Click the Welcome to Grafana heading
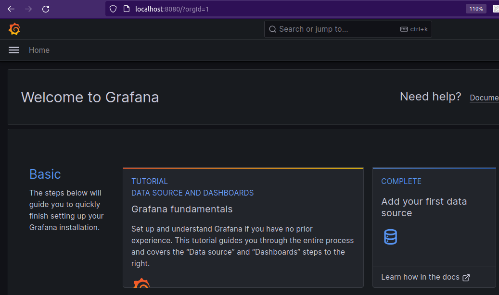Image resolution: width=499 pixels, height=295 pixels. click(x=90, y=97)
